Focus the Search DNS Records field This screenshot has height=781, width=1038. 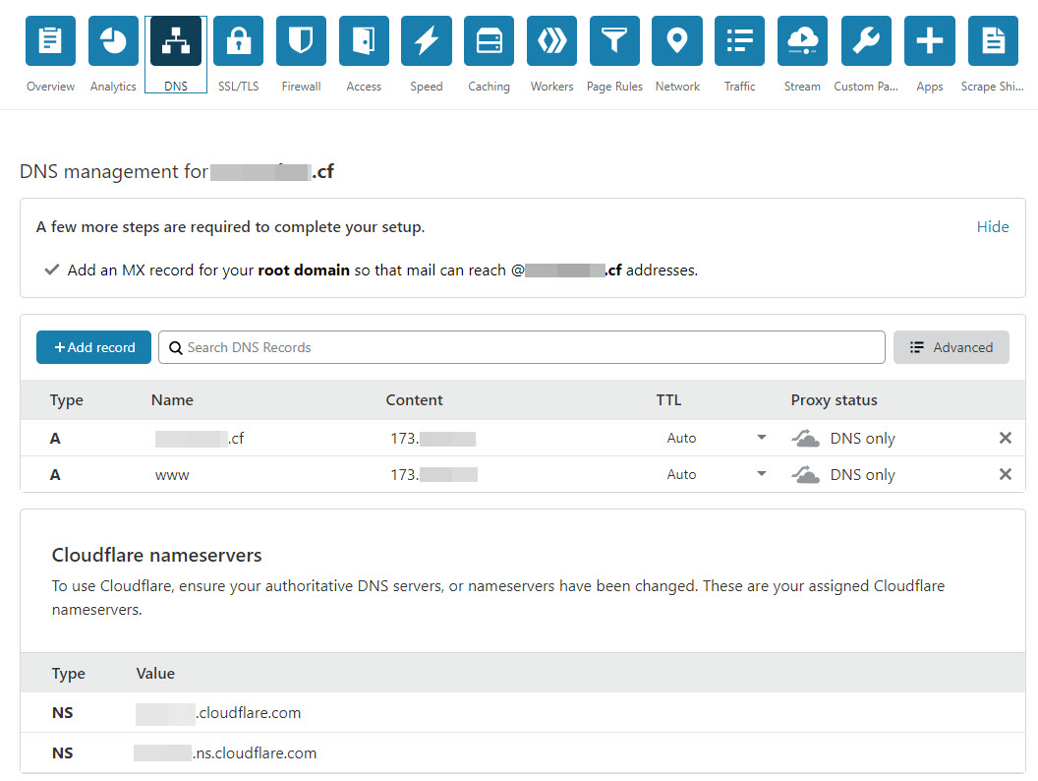tap(522, 347)
